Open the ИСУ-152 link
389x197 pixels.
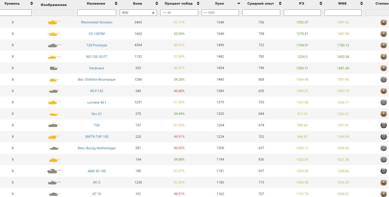tap(97, 91)
